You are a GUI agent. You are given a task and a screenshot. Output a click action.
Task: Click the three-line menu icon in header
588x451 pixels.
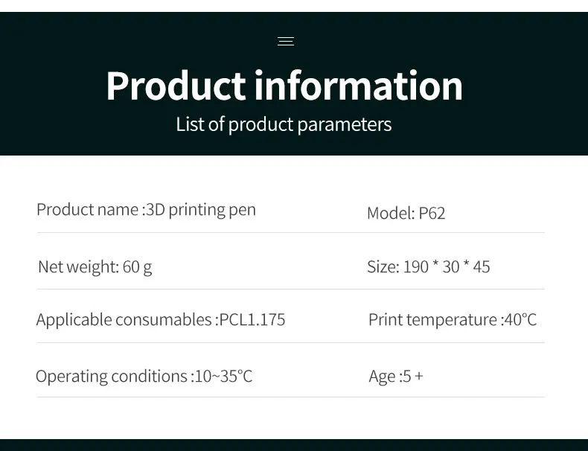pos(286,42)
